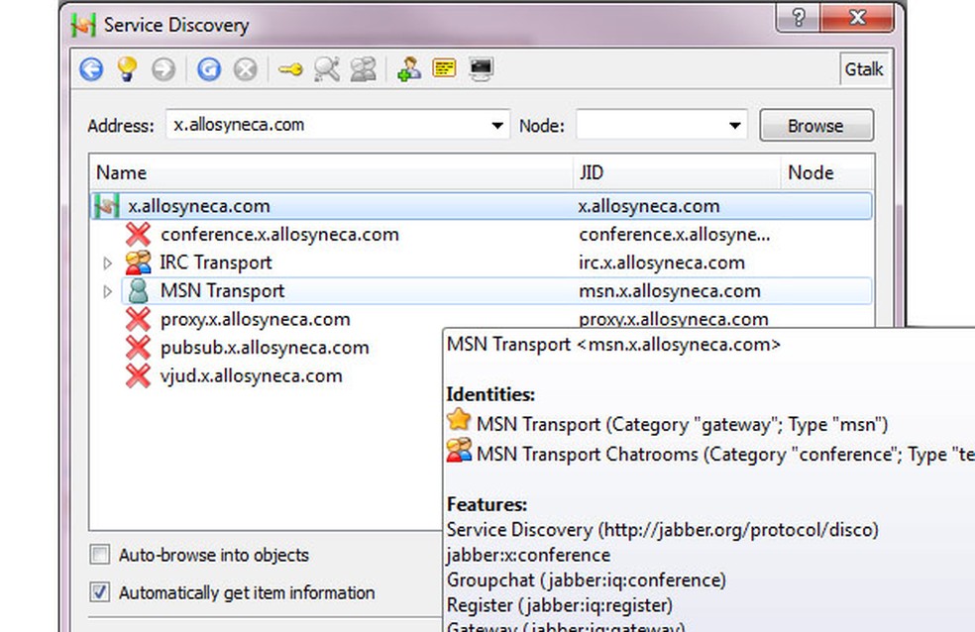Expand the IRC Transport tree node
Image resolution: width=975 pixels, height=632 pixels.
(108, 263)
